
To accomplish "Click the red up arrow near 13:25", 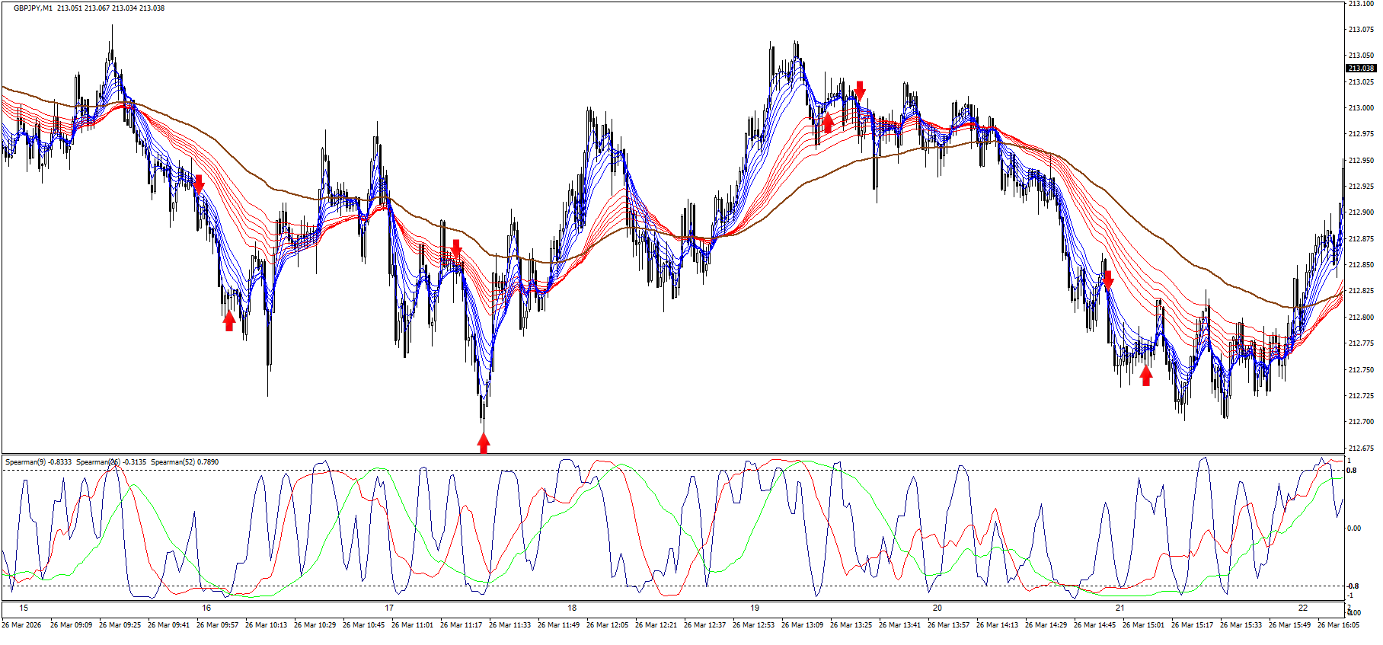I will tap(828, 123).
